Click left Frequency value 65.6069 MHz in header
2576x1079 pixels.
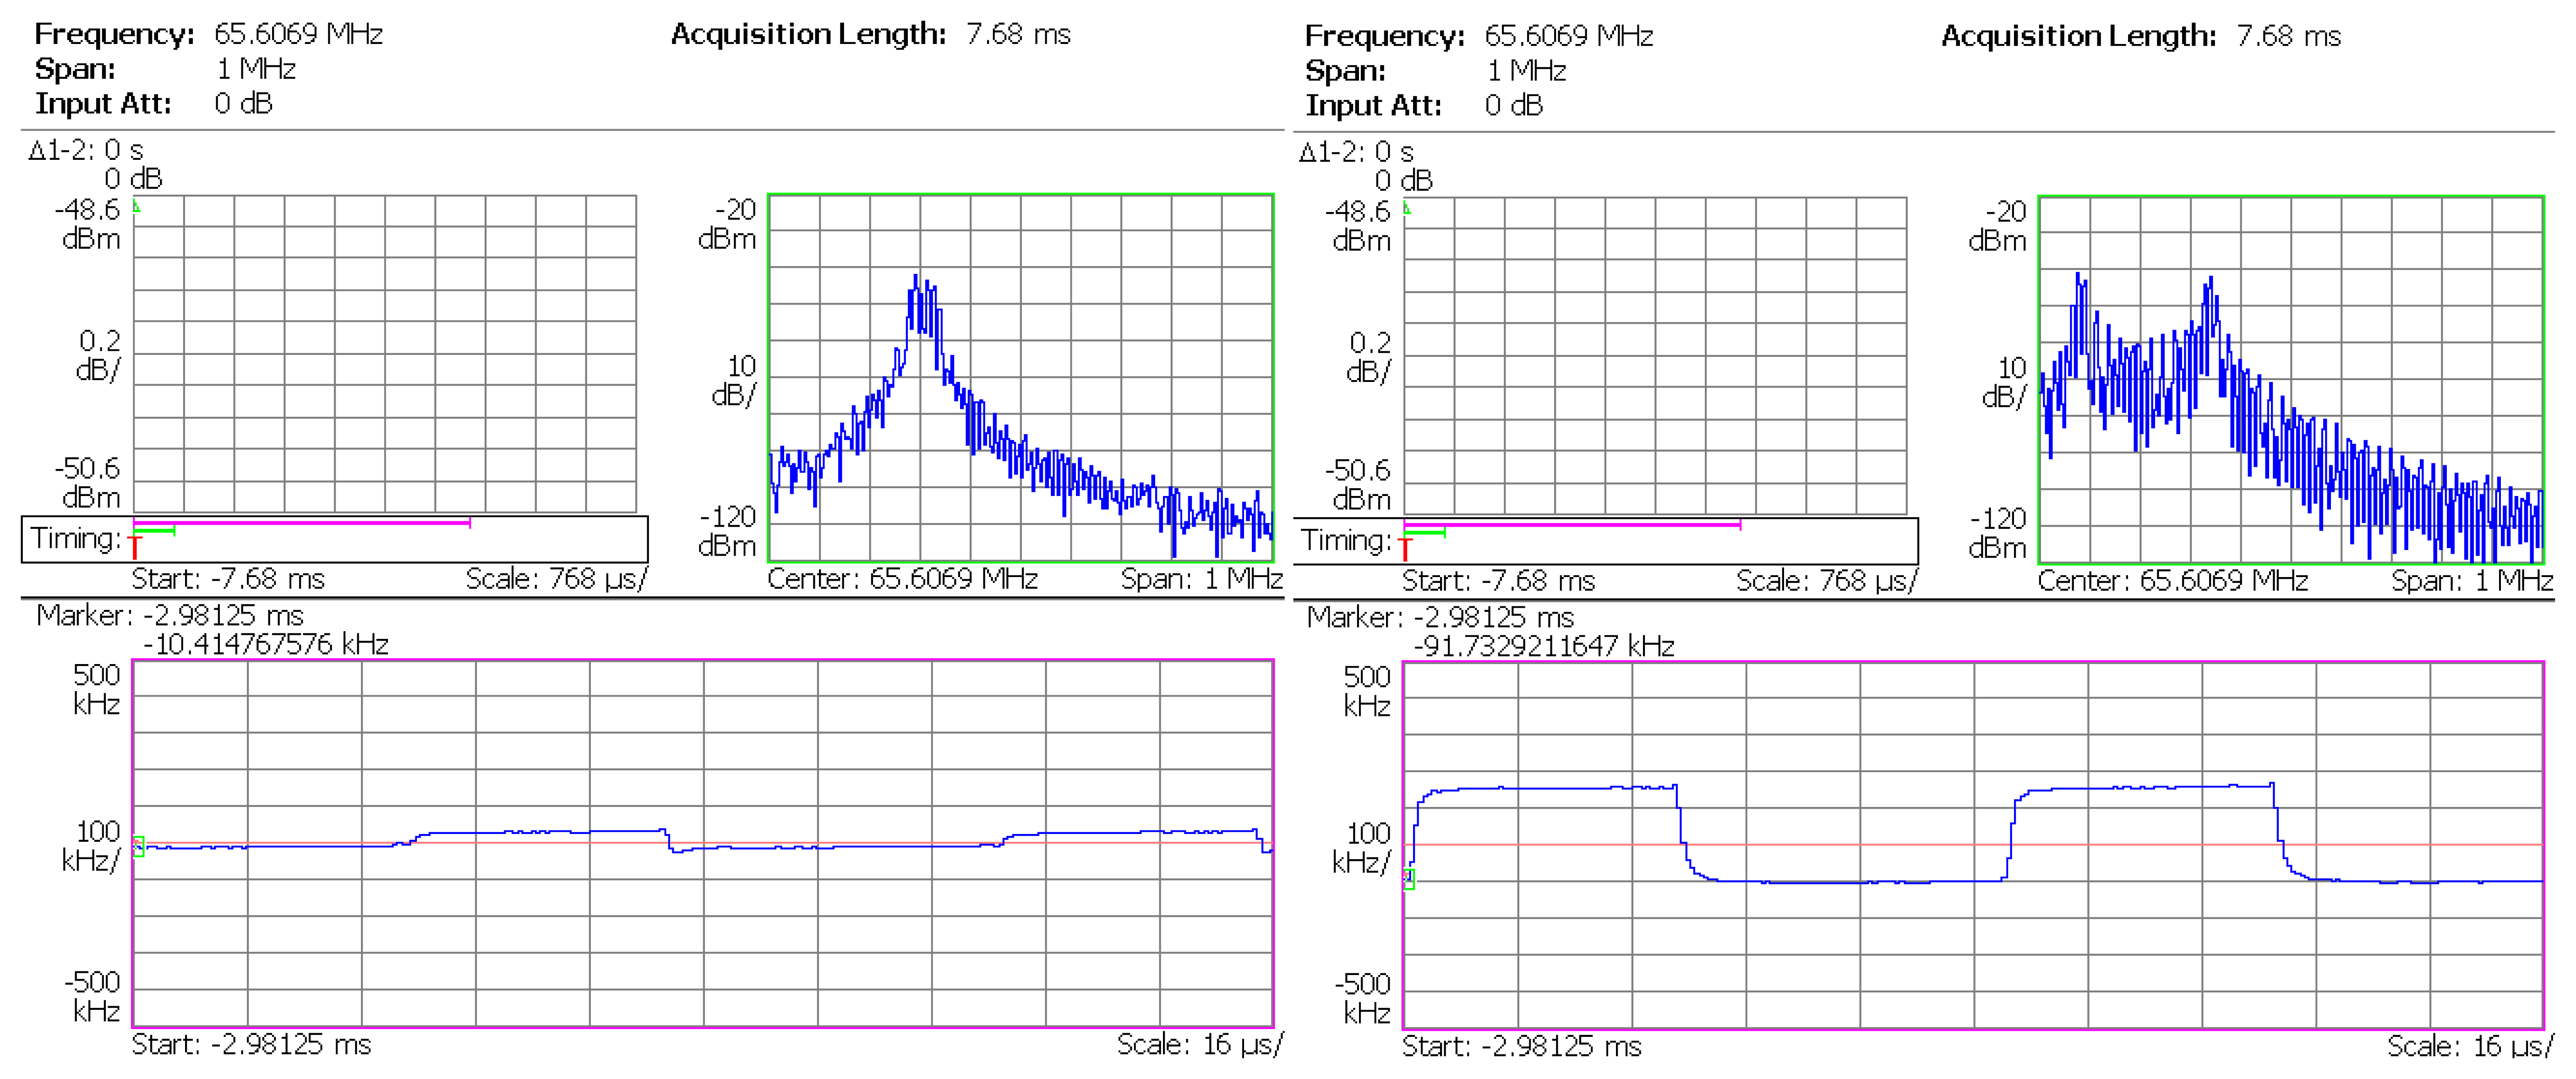[x=298, y=34]
